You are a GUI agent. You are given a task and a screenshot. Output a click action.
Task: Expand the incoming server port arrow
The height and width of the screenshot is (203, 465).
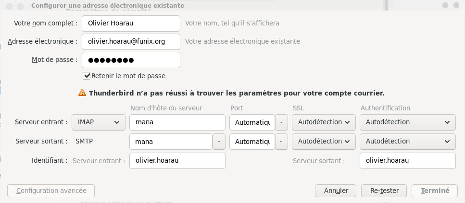(x=281, y=122)
